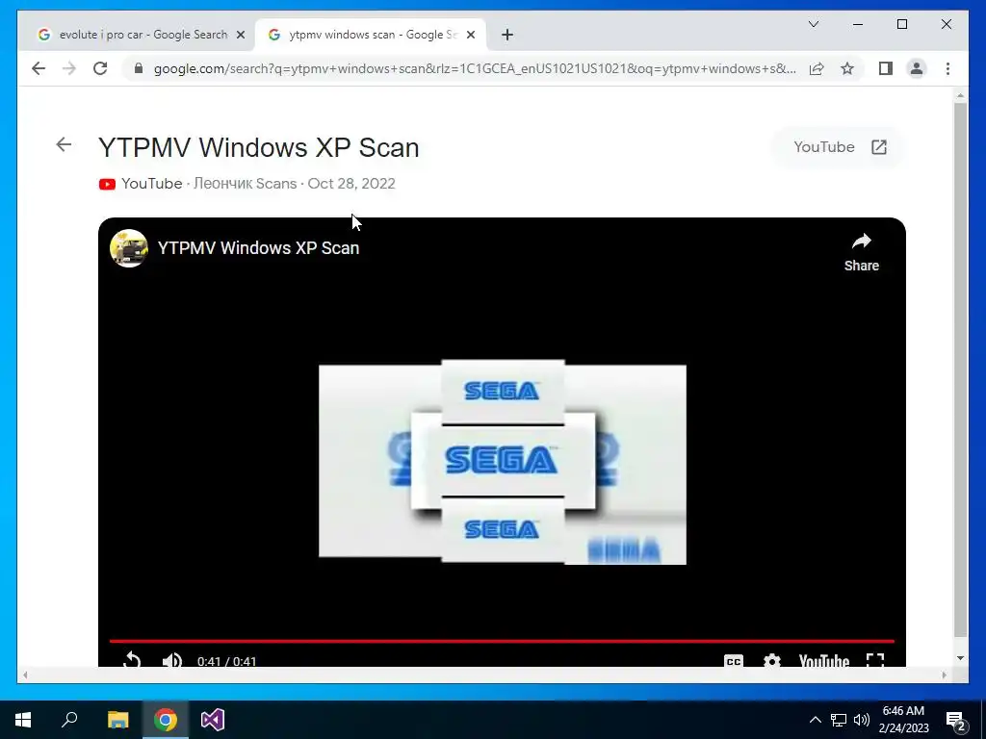Click the SEGA video frame
Image resolution: width=986 pixels, height=739 pixels.
point(503,462)
